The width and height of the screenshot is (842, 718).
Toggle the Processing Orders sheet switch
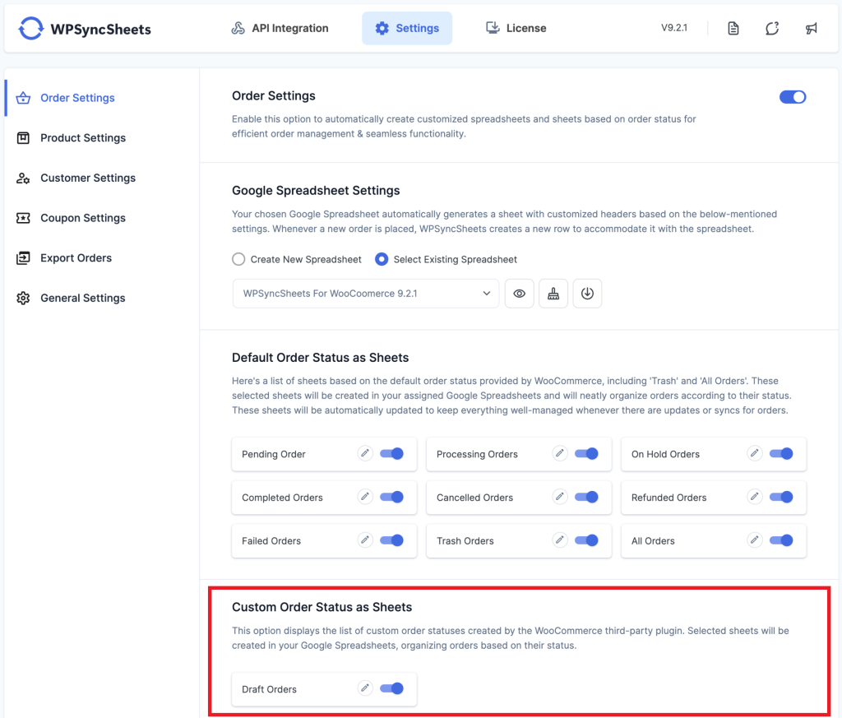pos(586,454)
